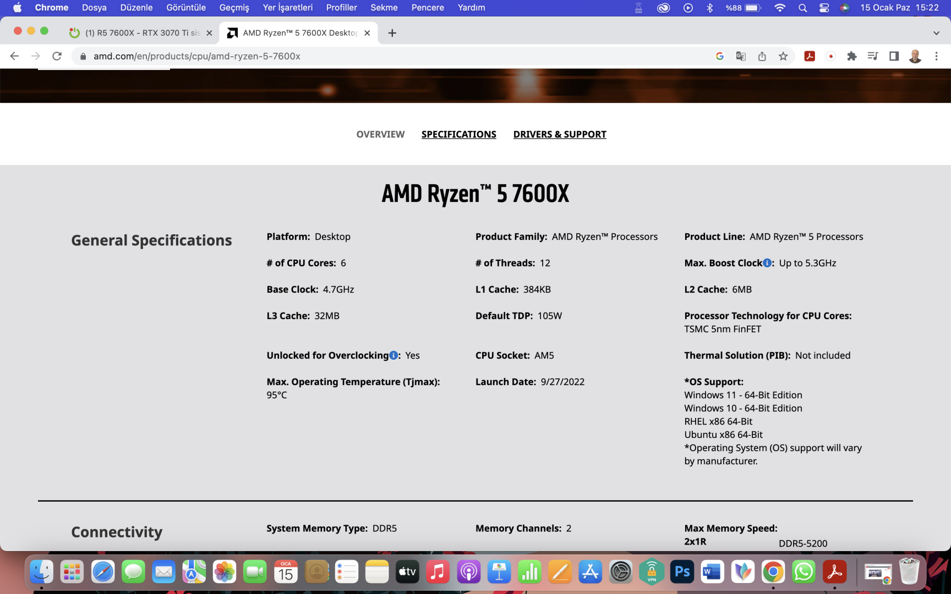Click the L3 Cache value 32MB
Screen dimensions: 951x594
coord(327,316)
